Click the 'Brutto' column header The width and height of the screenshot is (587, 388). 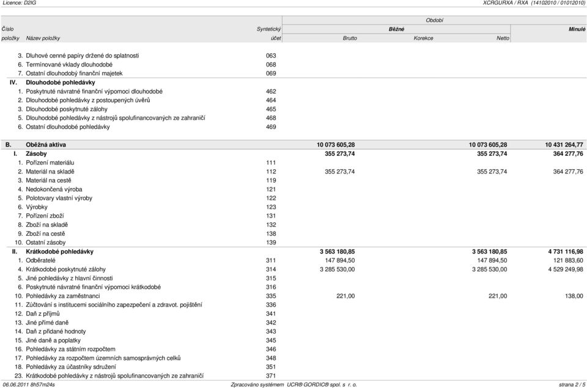(350, 38)
